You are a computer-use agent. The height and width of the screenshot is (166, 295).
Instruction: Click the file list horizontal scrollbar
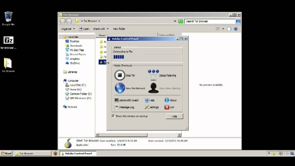point(123,135)
